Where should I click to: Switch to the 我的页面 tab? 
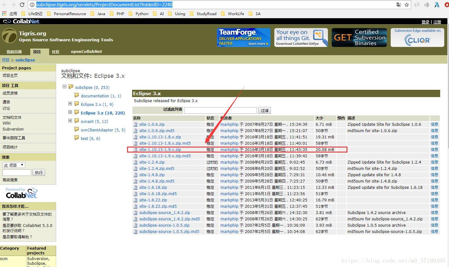click(14, 52)
